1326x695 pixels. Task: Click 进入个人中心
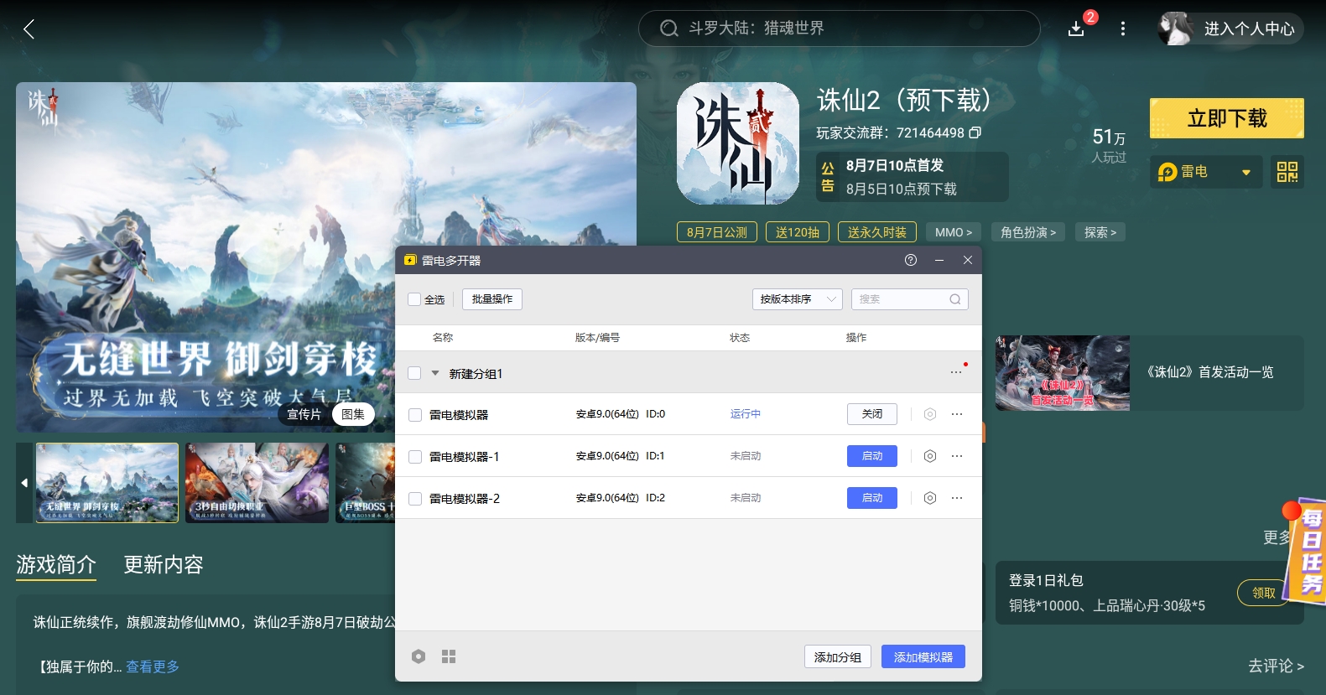1250,29
